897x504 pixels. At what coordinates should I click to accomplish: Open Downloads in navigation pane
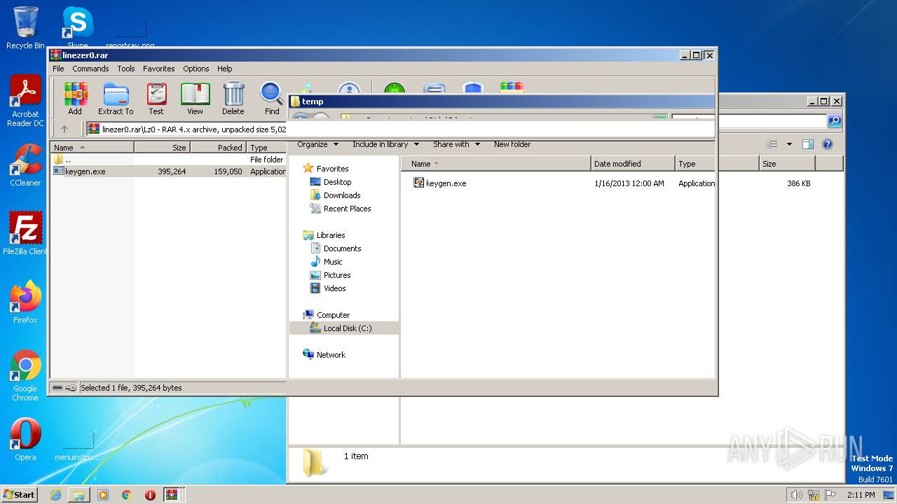click(x=335, y=195)
